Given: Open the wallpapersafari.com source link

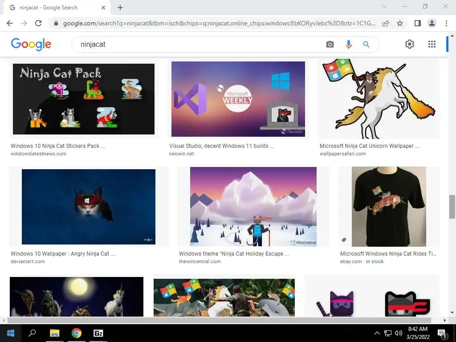Looking at the screenshot, I should [x=342, y=154].
